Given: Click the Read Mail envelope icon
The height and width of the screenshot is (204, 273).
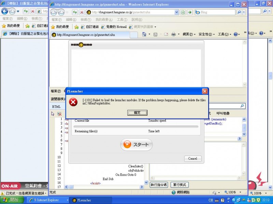Looking at the screenshot, I should pos(166,34).
